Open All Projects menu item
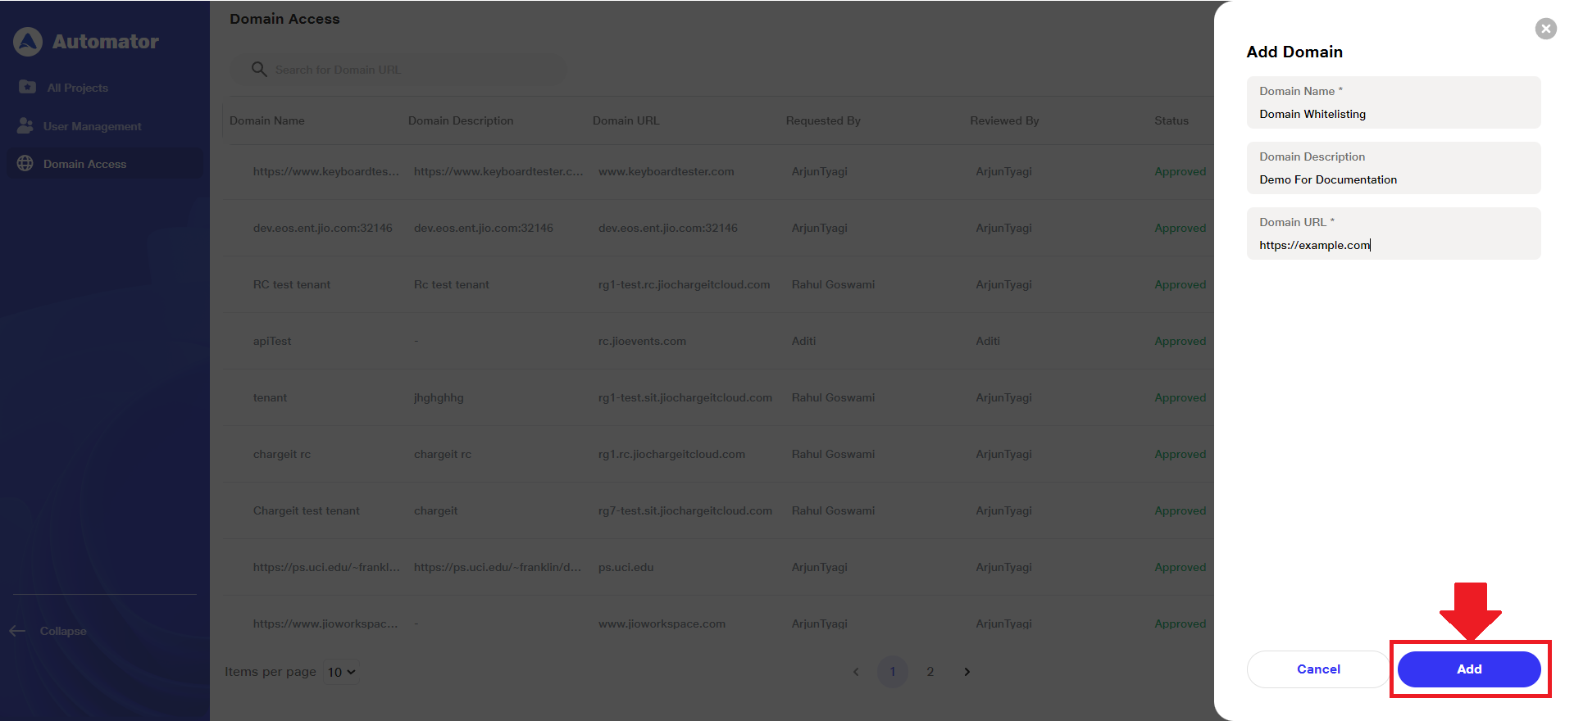 tap(77, 88)
